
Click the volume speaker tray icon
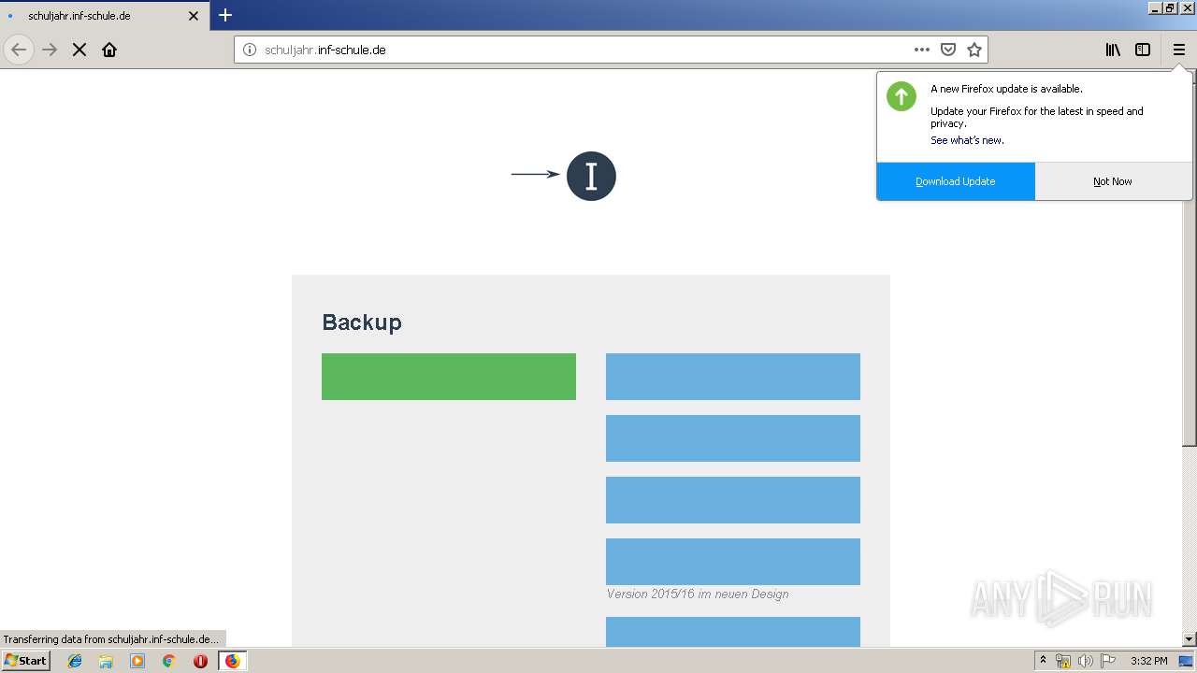tap(1085, 661)
